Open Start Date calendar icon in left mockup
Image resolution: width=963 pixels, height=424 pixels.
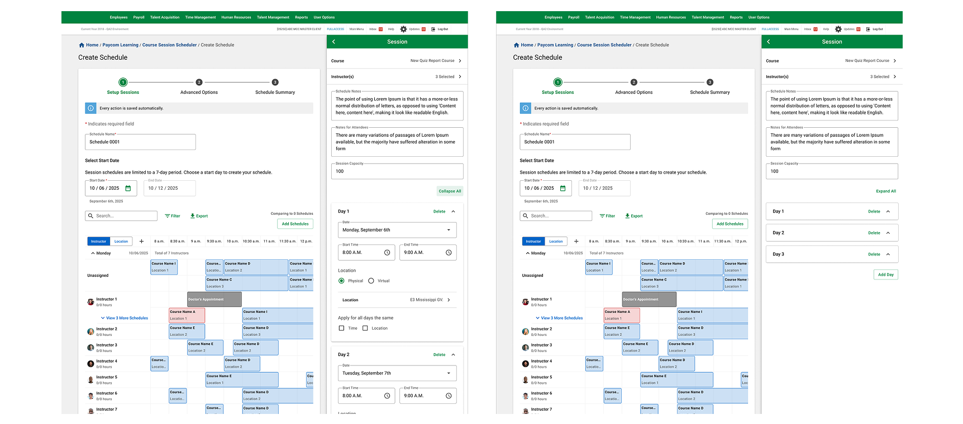[x=128, y=188]
